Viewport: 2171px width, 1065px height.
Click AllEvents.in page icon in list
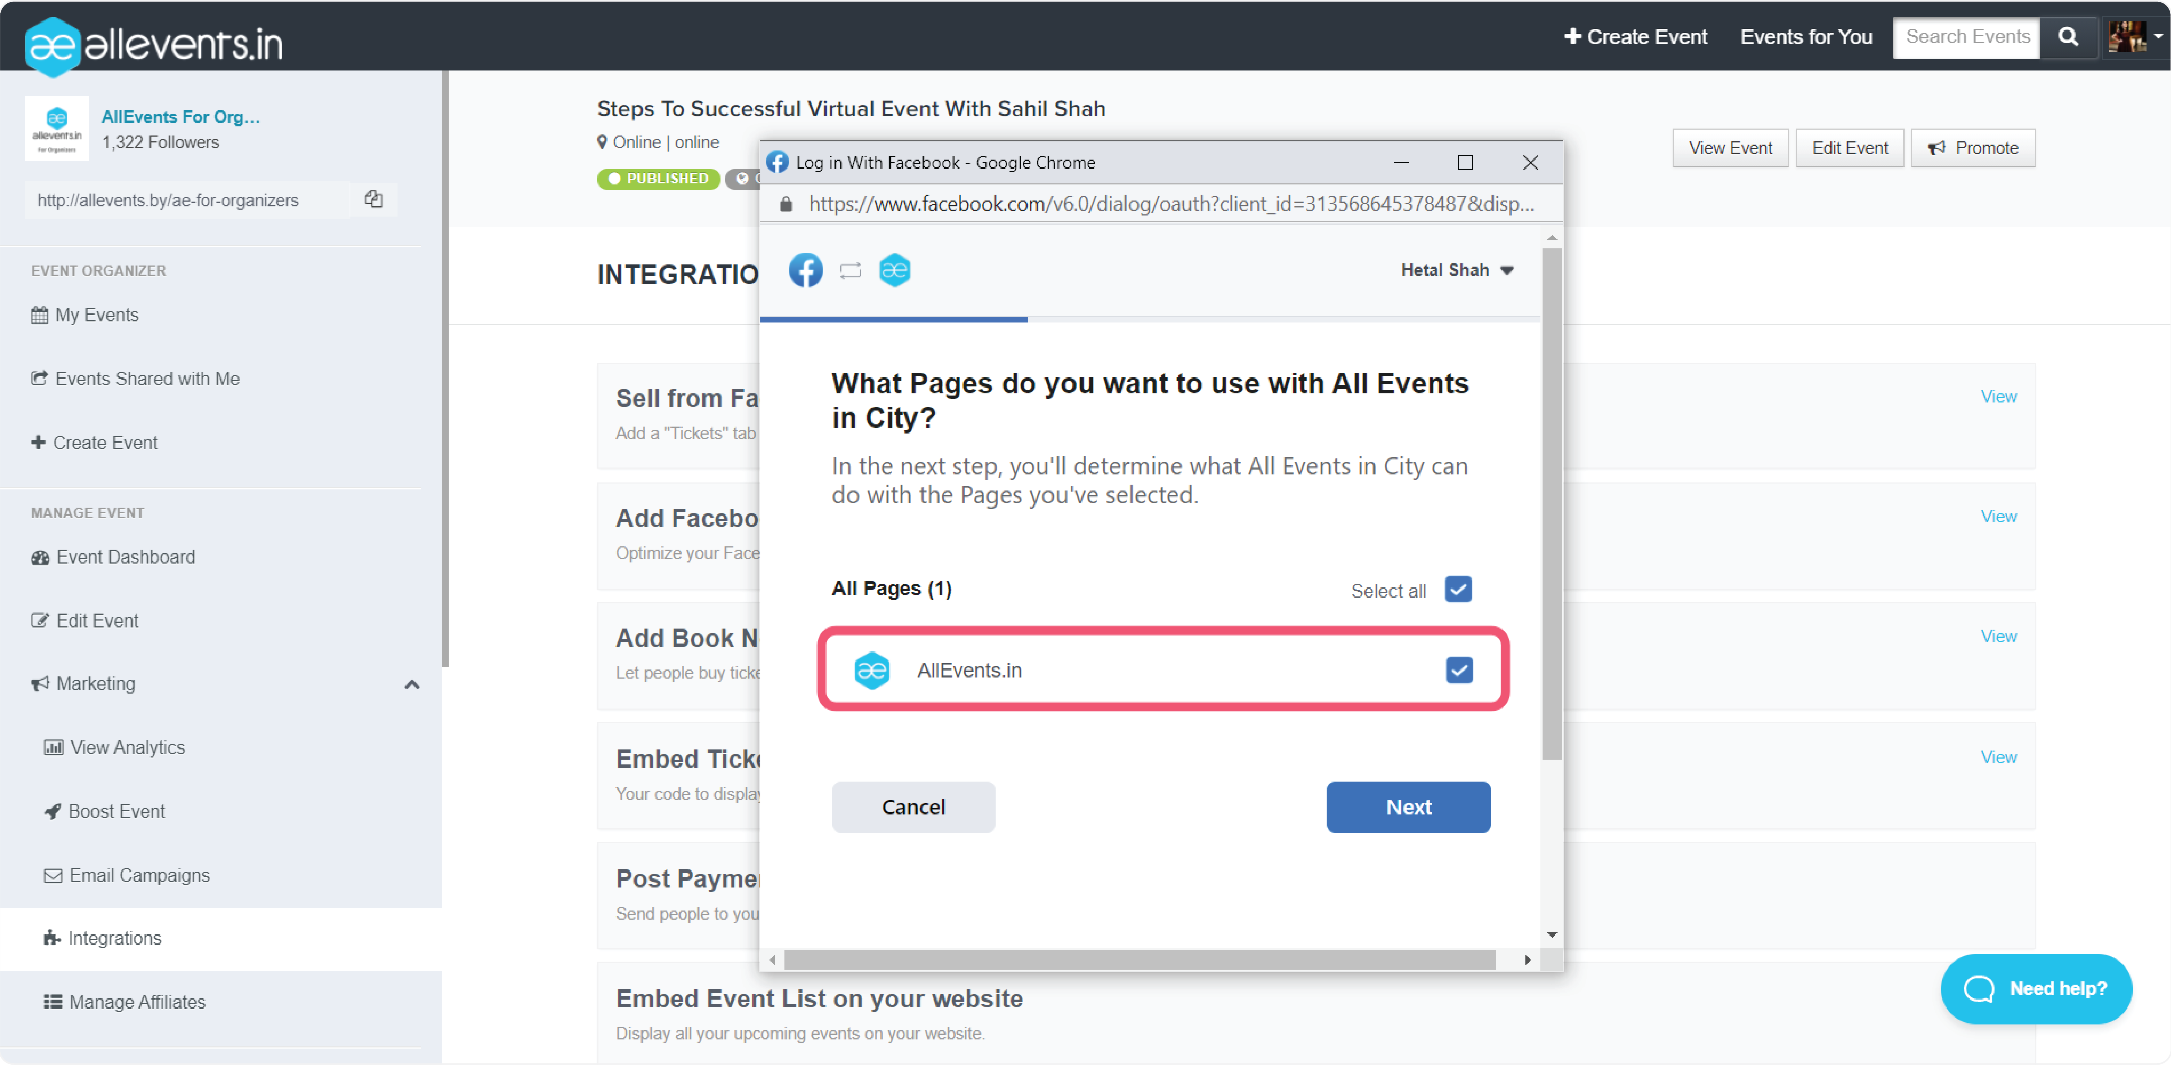(871, 670)
